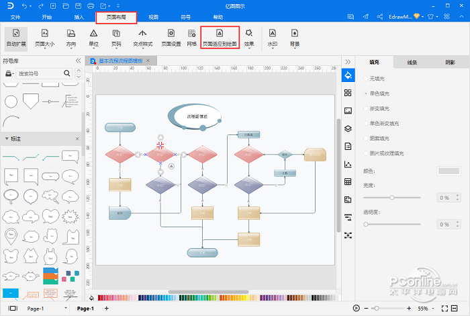Click the undo icon in title bar
Viewport: 470px width, 316px height.
coord(25,6)
